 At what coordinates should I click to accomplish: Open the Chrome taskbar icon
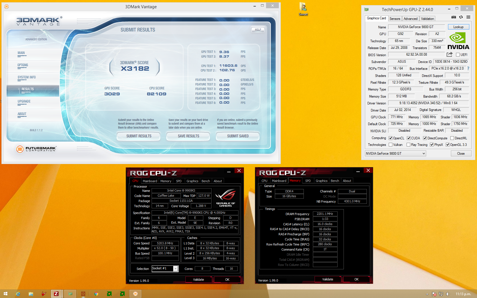[x=96, y=294]
